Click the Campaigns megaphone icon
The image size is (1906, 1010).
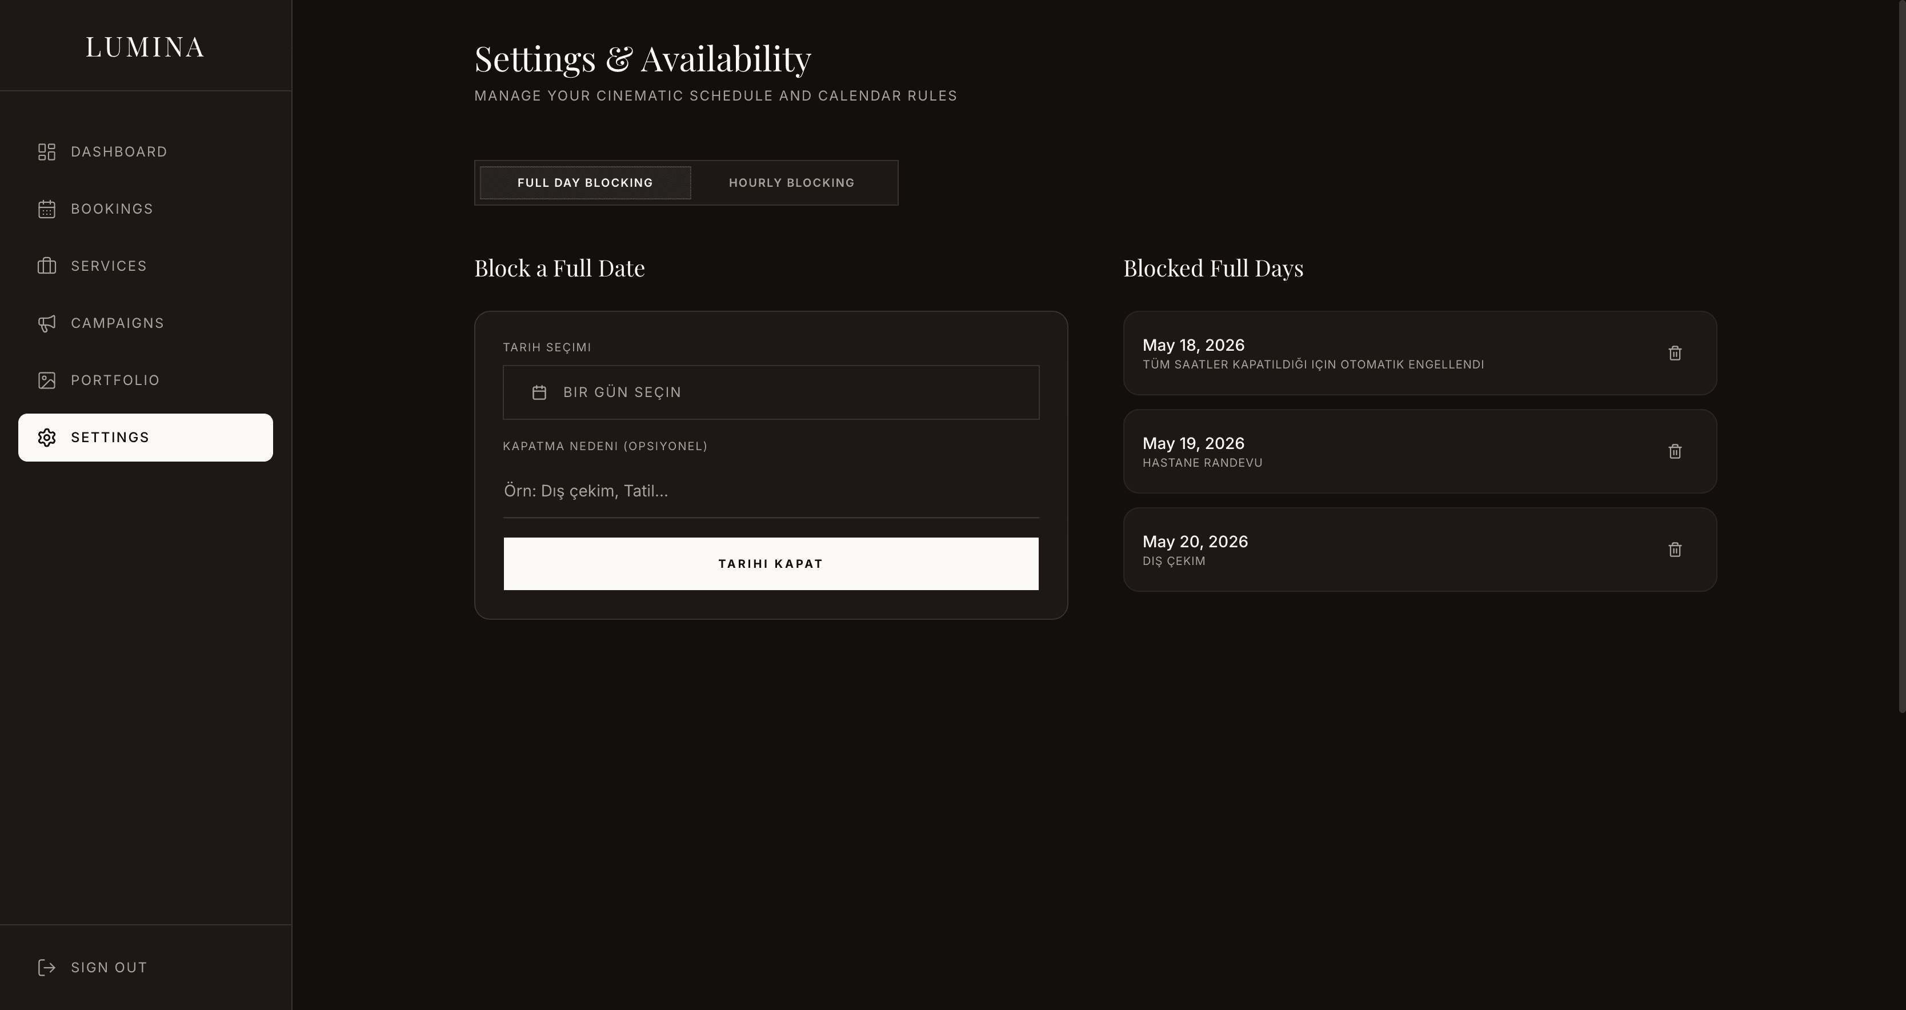(x=47, y=323)
